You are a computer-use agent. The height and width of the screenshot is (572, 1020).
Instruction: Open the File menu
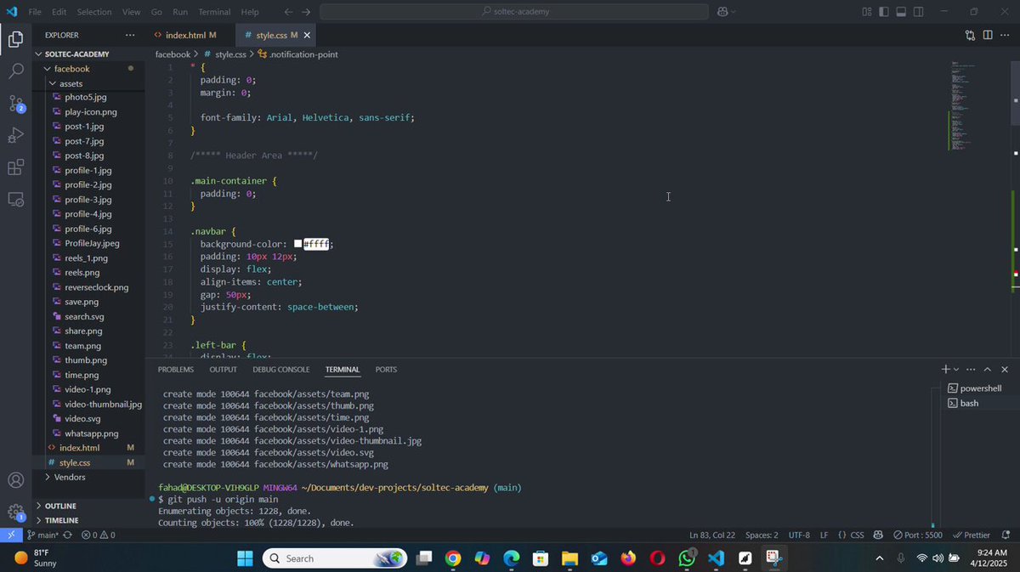(35, 12)
